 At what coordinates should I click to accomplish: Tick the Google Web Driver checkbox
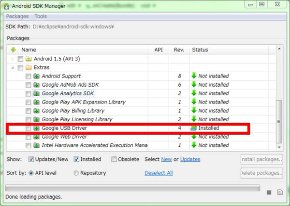(29, 137)
